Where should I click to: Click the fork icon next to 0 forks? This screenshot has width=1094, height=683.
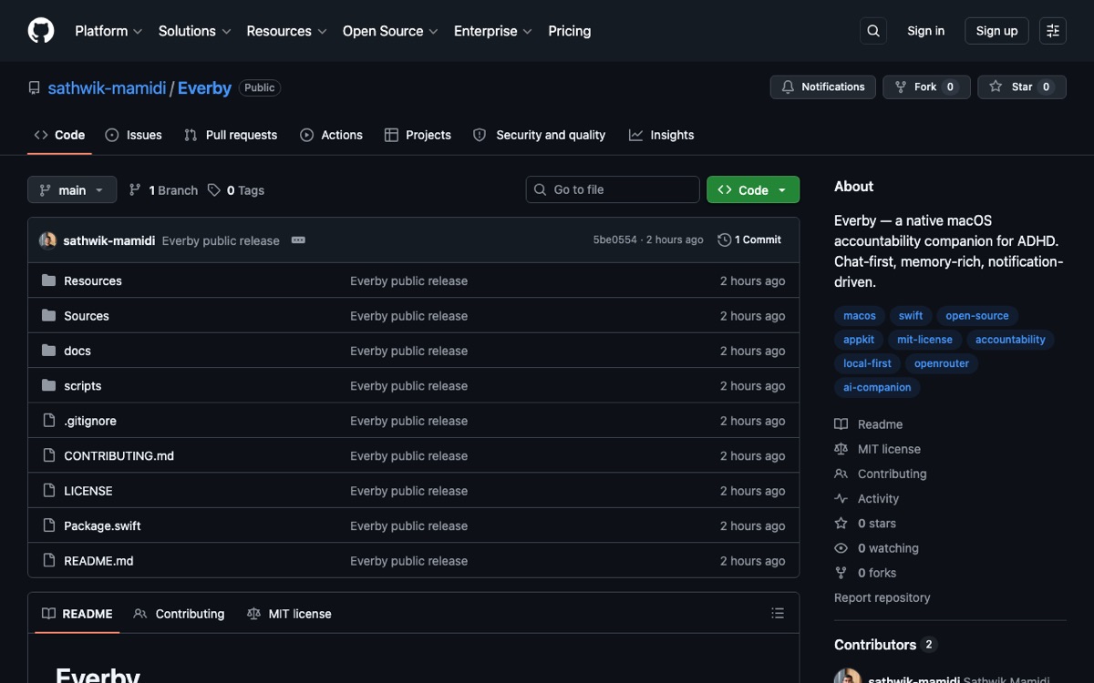(x=841, y=573)
